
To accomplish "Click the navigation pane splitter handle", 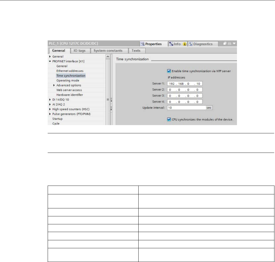I will [x=111, y=104].
